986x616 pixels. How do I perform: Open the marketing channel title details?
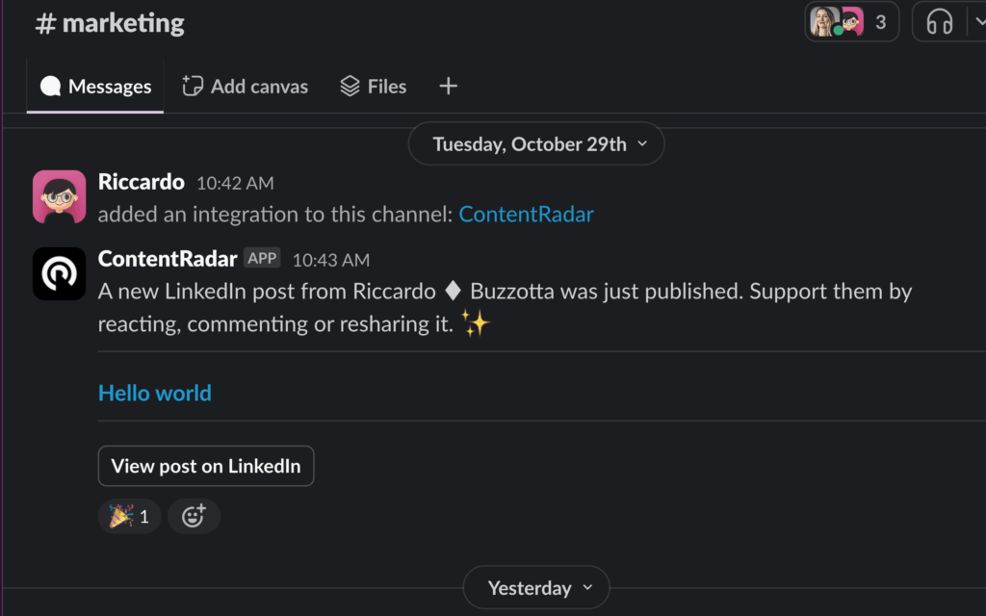tap(110, 23)
